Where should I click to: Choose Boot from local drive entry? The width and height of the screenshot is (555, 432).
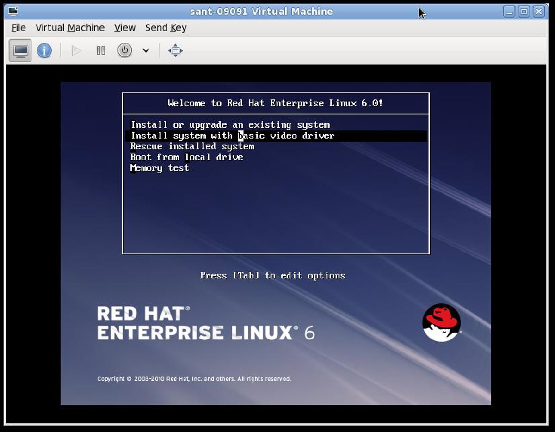[x=186, y=157]
